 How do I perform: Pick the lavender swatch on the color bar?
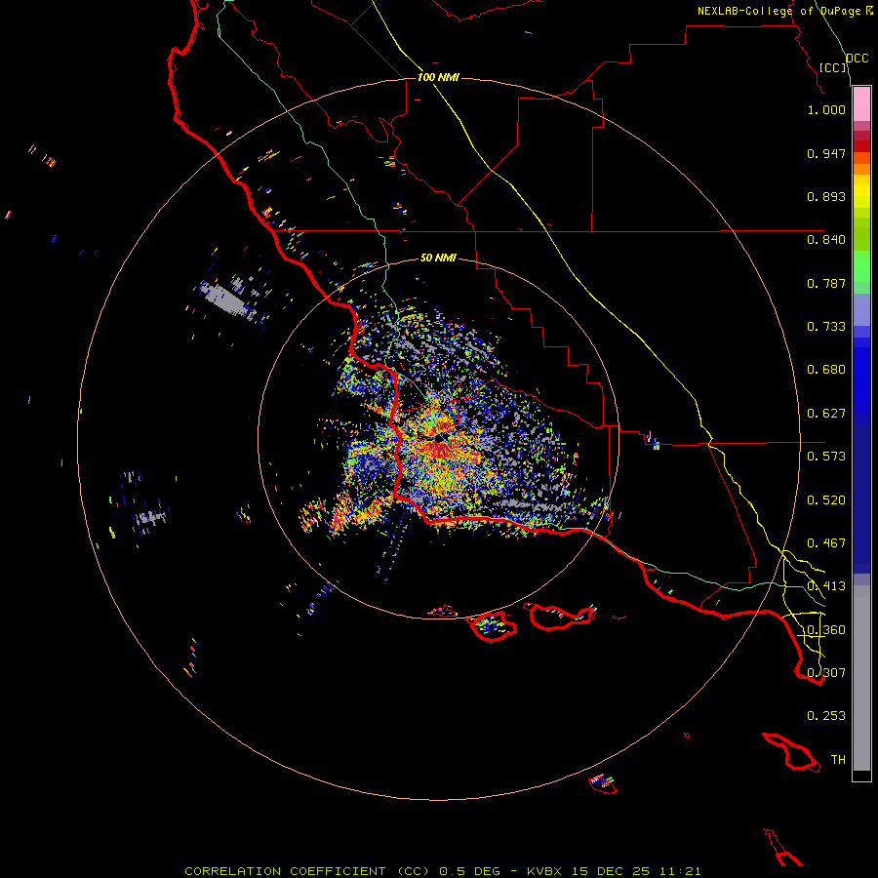coord(861,309)
